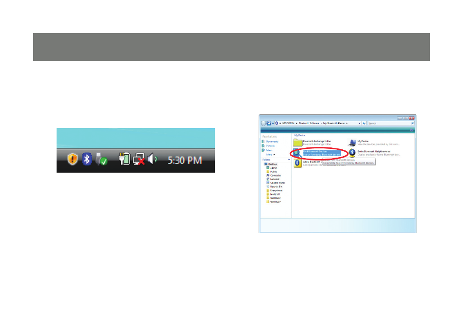Minimize the My Bluetooth Places window

click(400, 118)
